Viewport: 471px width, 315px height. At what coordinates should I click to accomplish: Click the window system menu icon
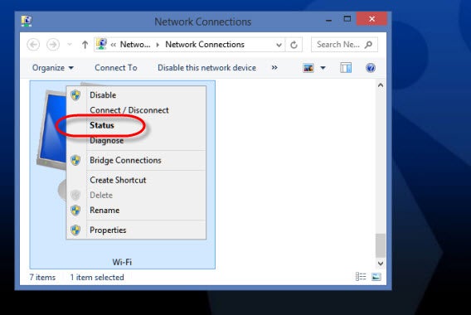[27, 21]
